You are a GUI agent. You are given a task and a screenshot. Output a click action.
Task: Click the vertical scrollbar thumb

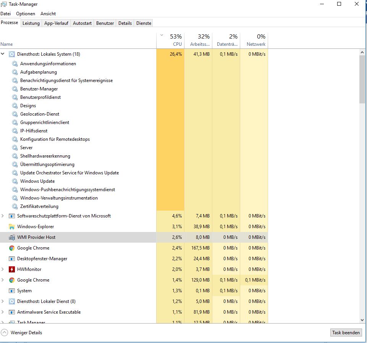pyautogui.click(x=362, y=79)
